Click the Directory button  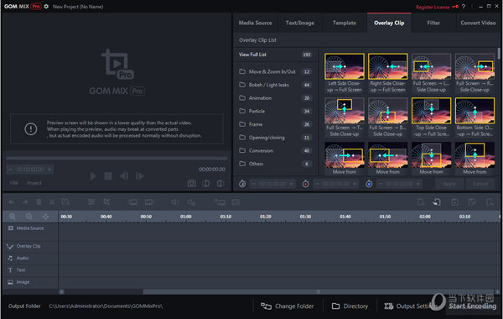click(x=350, y=306)
